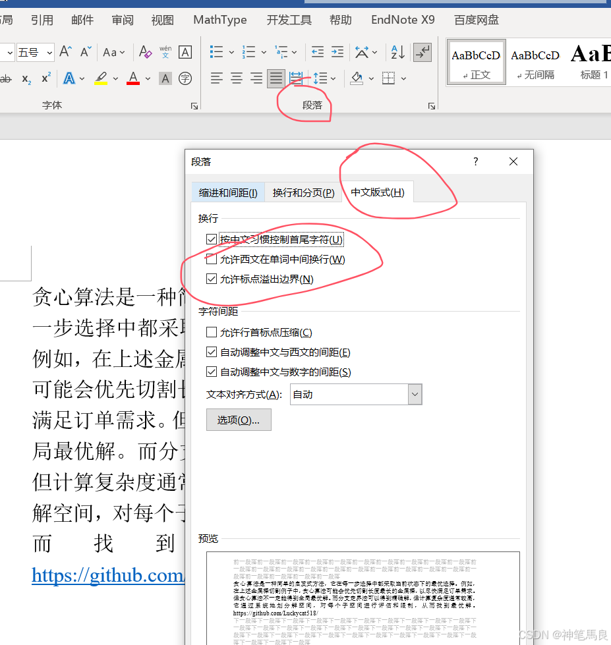Click the Character Shading icon
The image size is (611, 645).
pyautogui.click(x=165, y=78)
